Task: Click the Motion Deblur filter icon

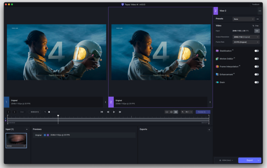Action: coord(217,59)
